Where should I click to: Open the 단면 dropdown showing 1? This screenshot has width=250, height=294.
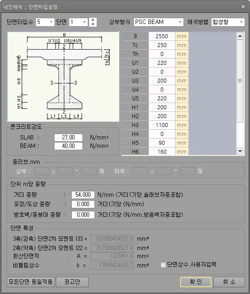tap(78, 22)
